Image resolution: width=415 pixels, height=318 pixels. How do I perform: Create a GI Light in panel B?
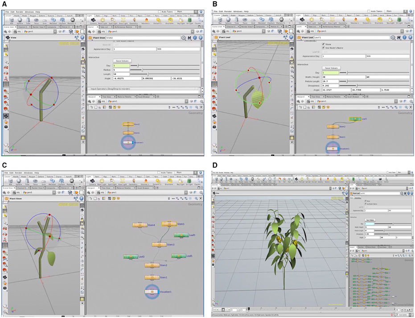click(399, 21)
